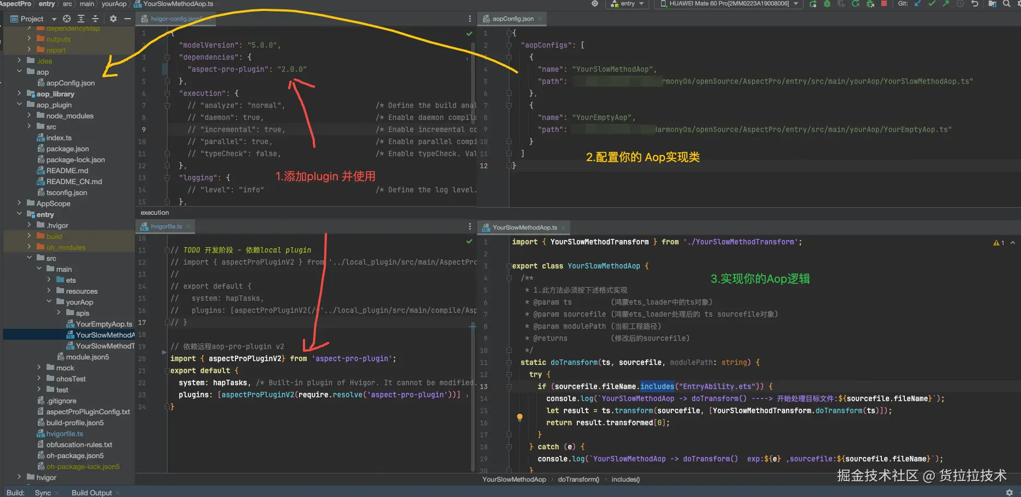Click the Git push arrow icon
The height and width of the screenshot is (497, 1021).
[x=946, y=4]
